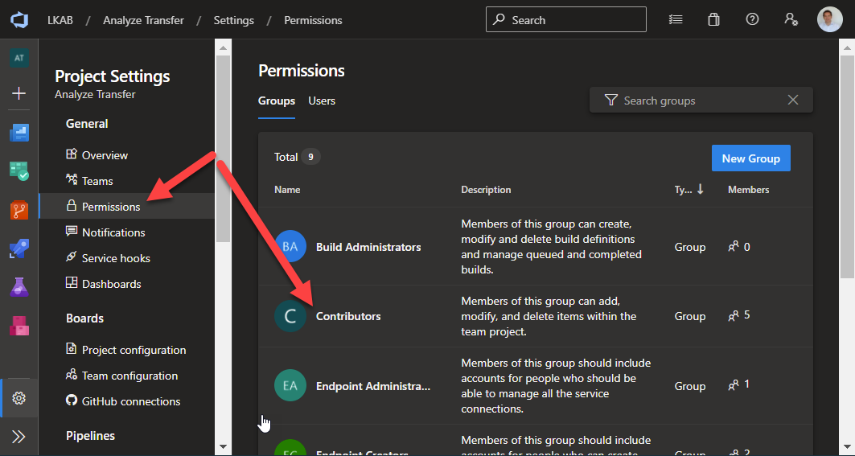Open User settings icon in header
This screenshot has height=456, width=855.
tap(791, 19)
